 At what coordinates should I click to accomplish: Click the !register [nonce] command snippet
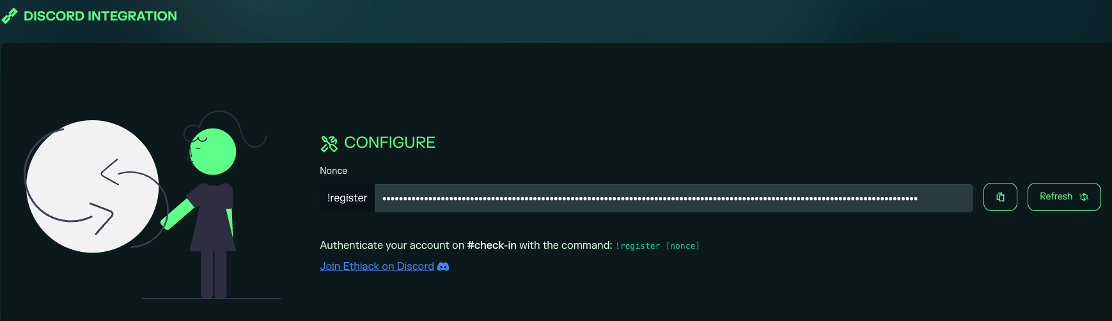[657, 246]
